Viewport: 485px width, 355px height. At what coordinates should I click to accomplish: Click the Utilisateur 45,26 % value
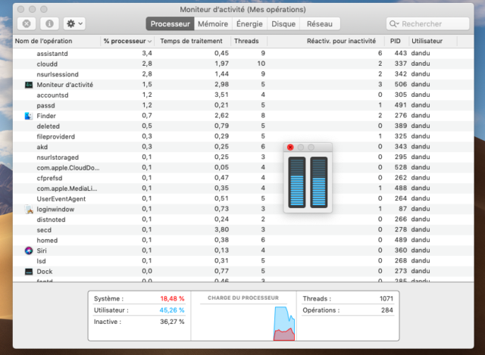point(172,310)
